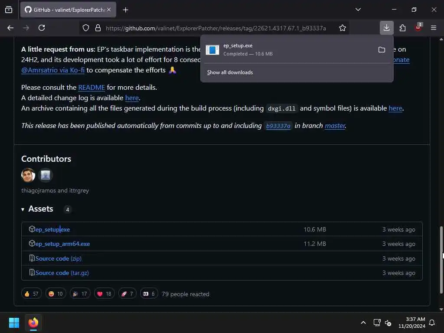The image size is (444, 333).
Task: Click Firefox icon in taskbar
Action: pos(33,323)
